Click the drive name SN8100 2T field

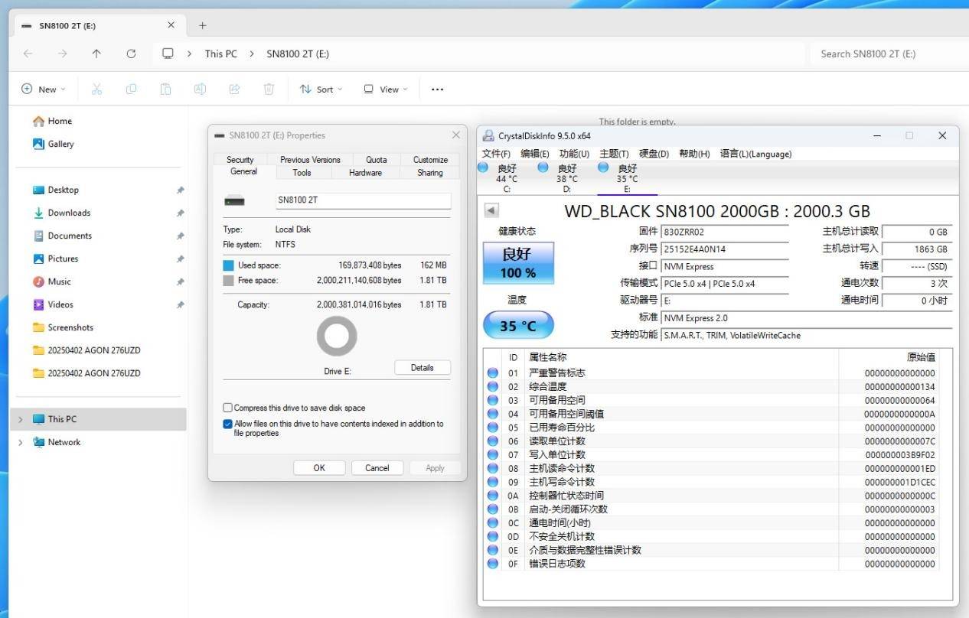(x=363, y=200)
